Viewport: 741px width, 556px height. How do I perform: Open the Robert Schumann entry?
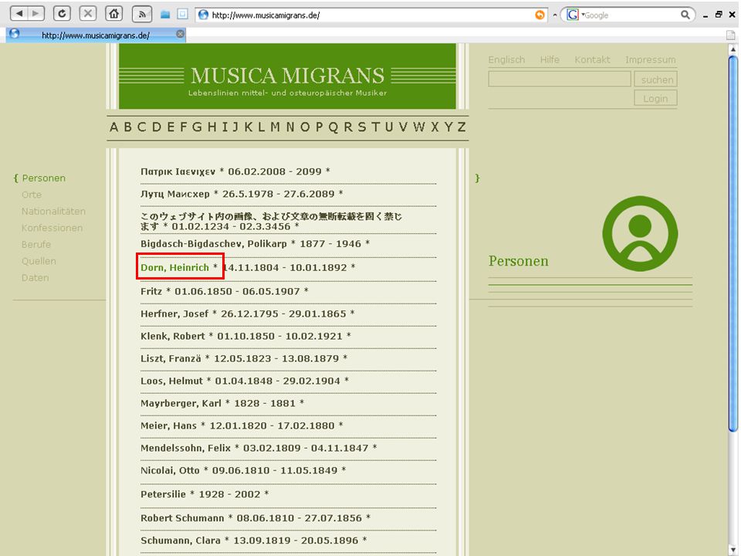point(182,518)
